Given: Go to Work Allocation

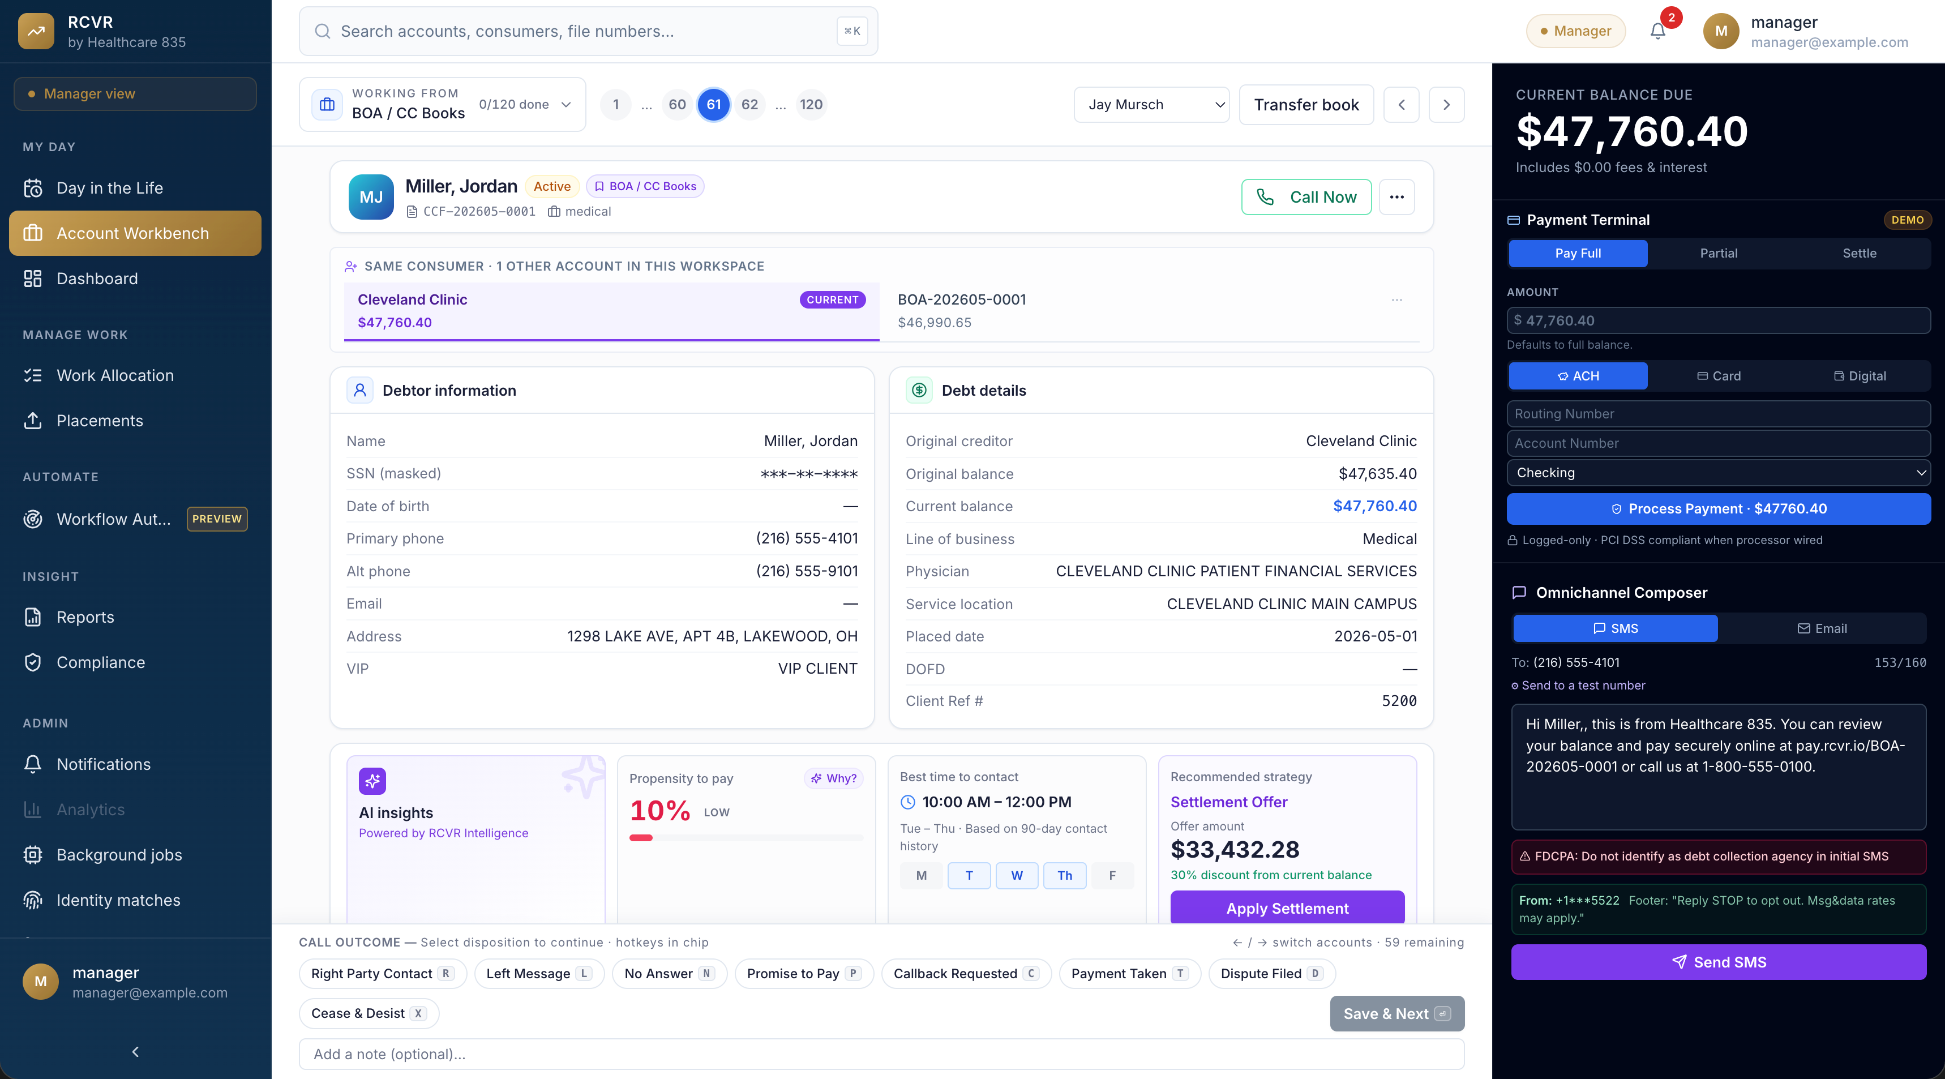Looking at the screenshot, I should pos(135,375).
